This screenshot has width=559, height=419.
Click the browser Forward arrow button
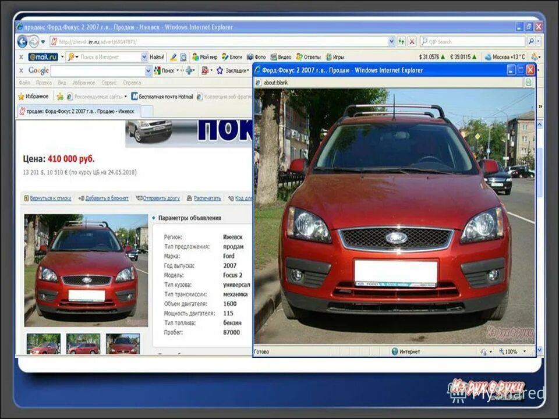[x=34, y=42]
